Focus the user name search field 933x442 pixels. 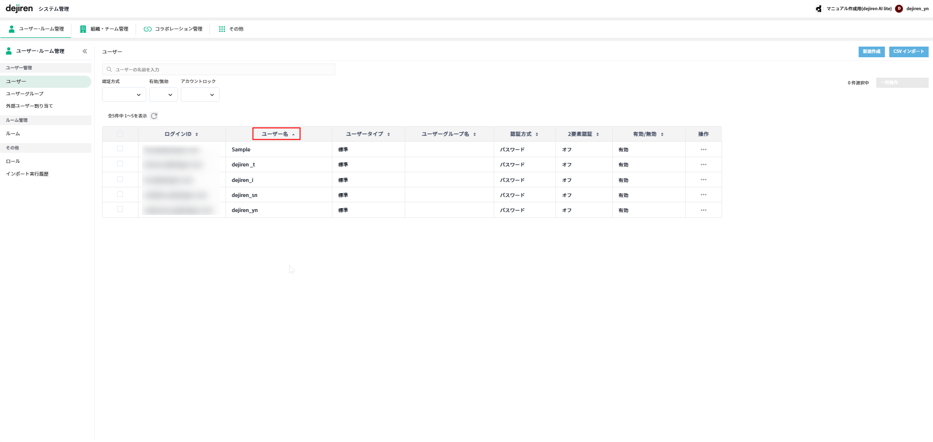219,69
